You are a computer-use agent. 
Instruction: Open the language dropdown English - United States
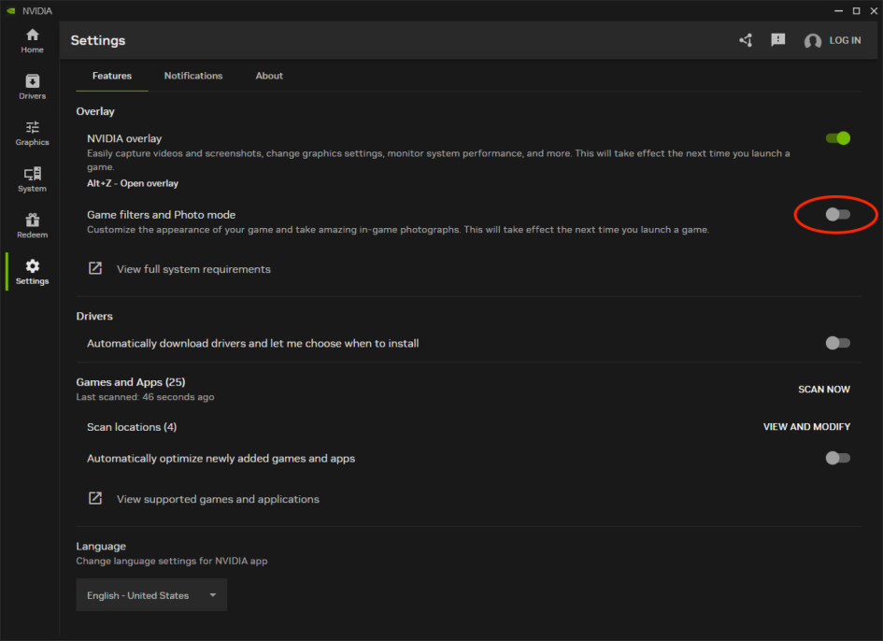pyautogui.click(x=151, y=595)
